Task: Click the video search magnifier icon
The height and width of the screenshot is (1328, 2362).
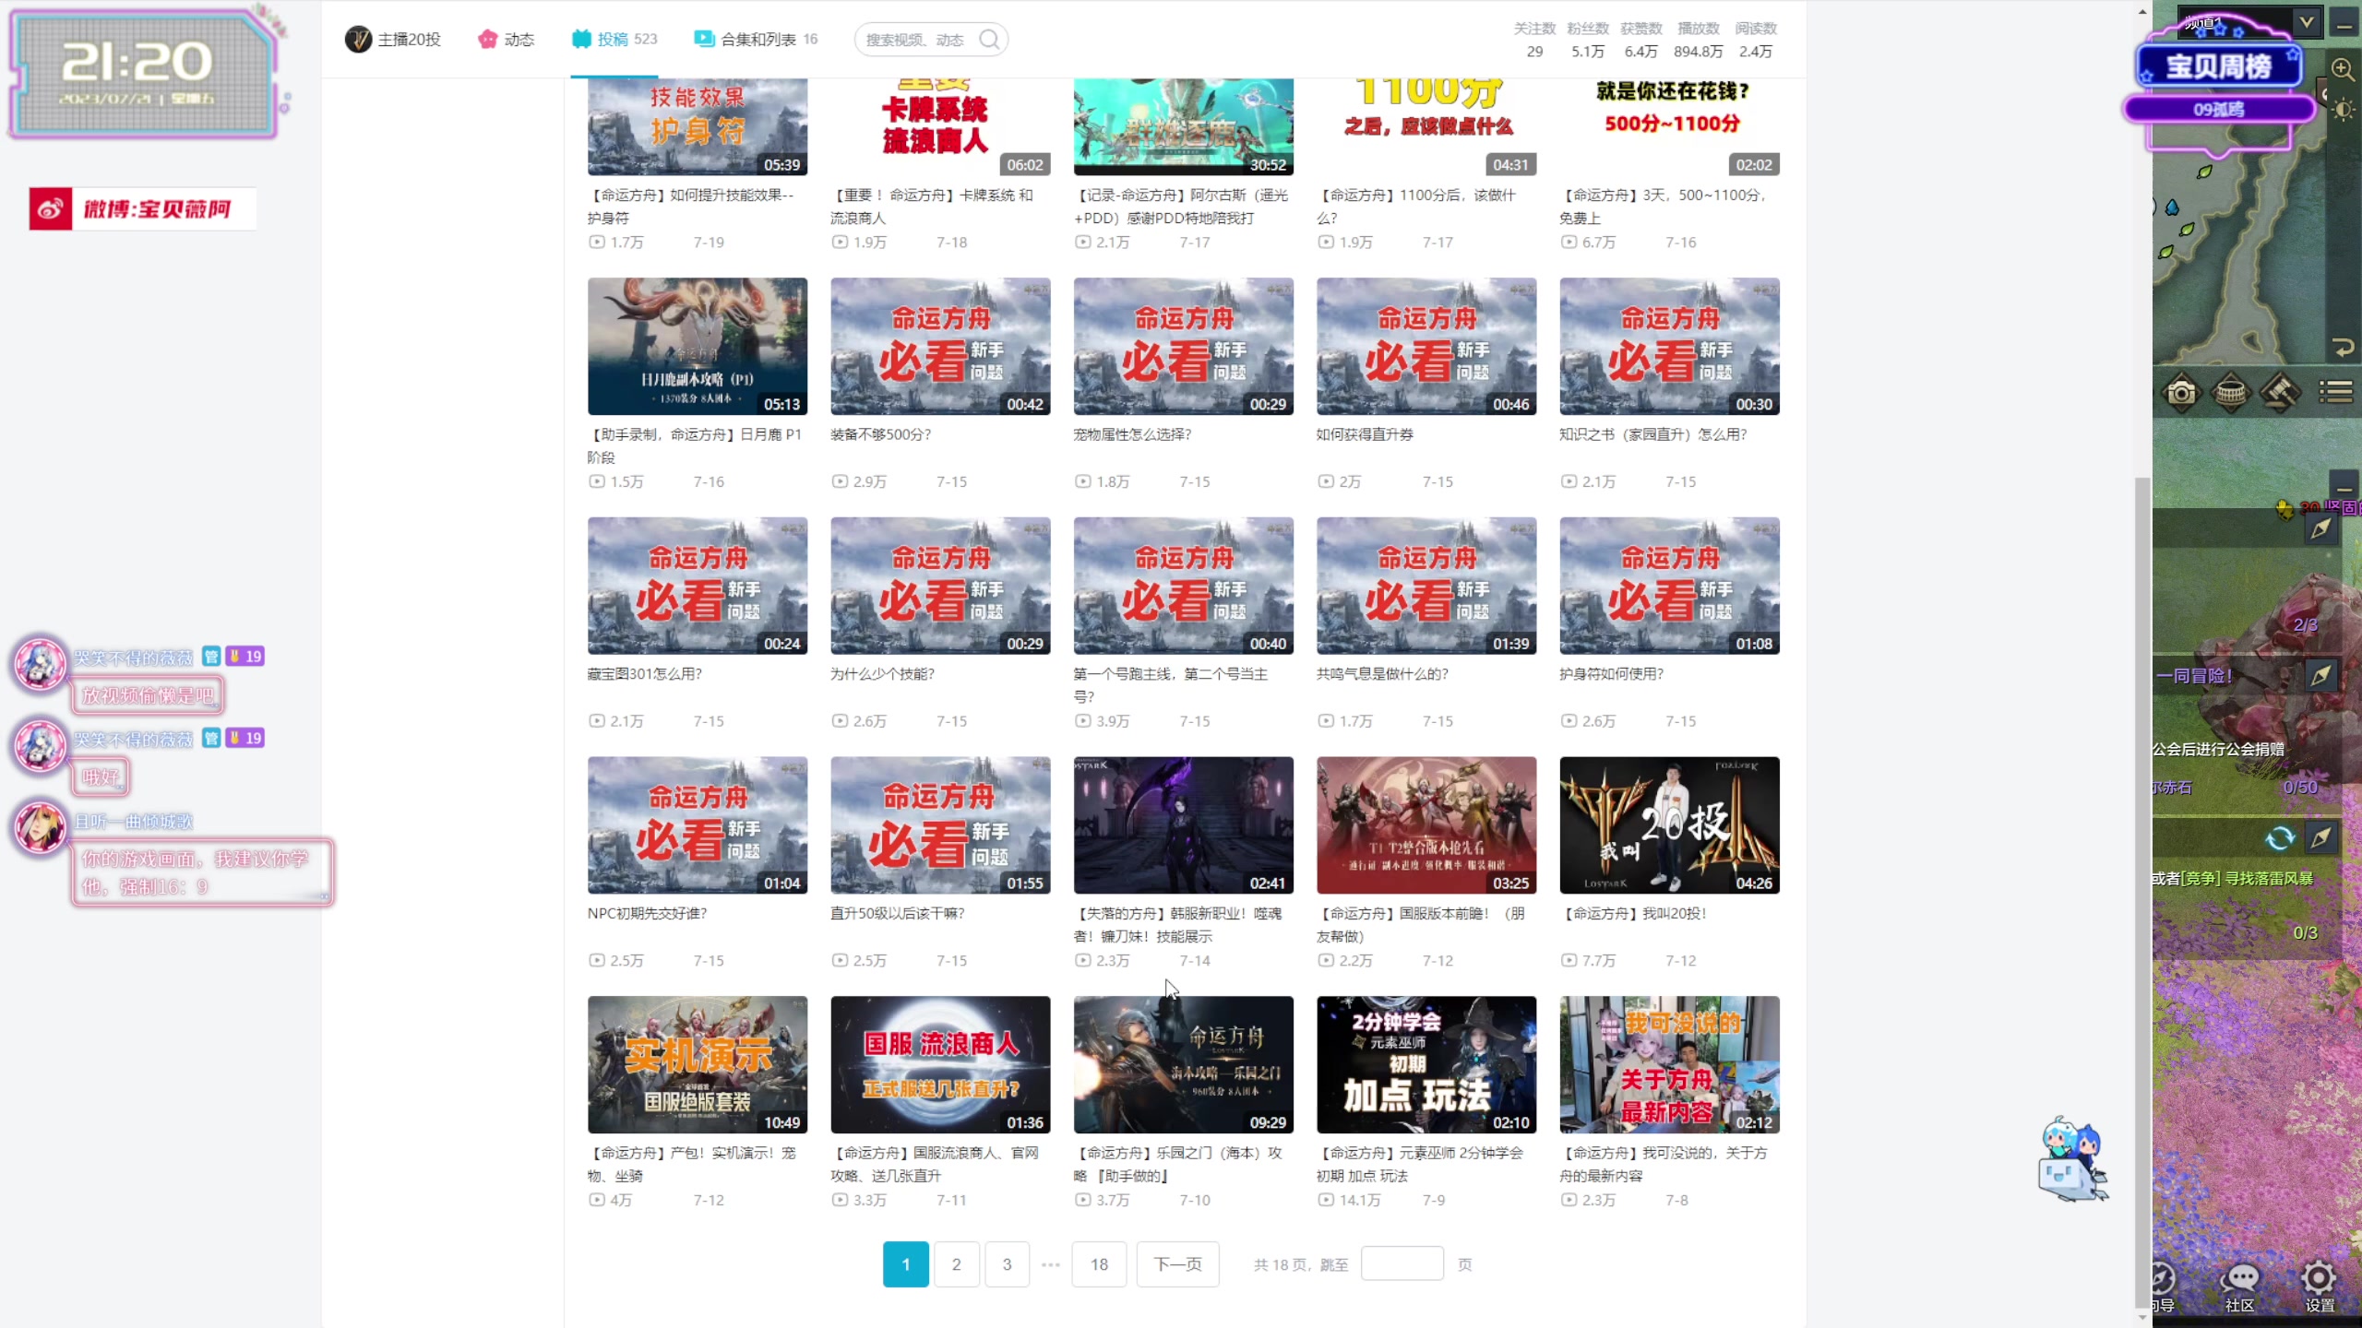Action: point(989,39)
